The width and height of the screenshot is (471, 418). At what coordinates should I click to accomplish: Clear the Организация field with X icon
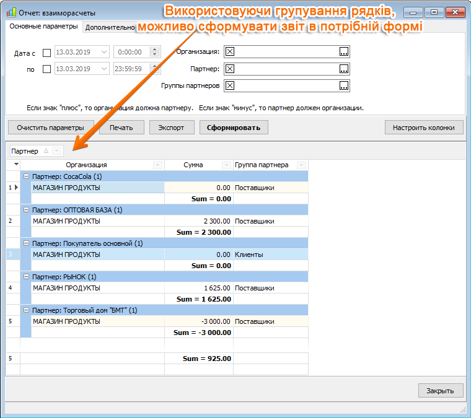click(230, 51)
